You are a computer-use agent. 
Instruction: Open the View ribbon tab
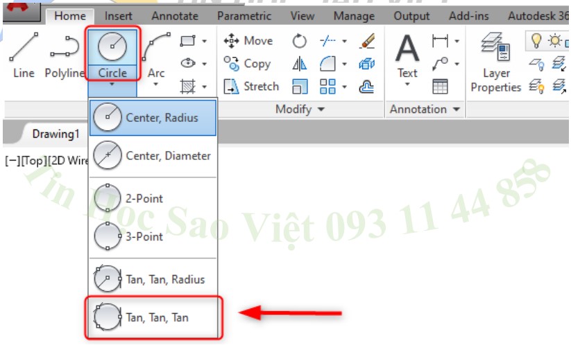click(x=302, y=16)
